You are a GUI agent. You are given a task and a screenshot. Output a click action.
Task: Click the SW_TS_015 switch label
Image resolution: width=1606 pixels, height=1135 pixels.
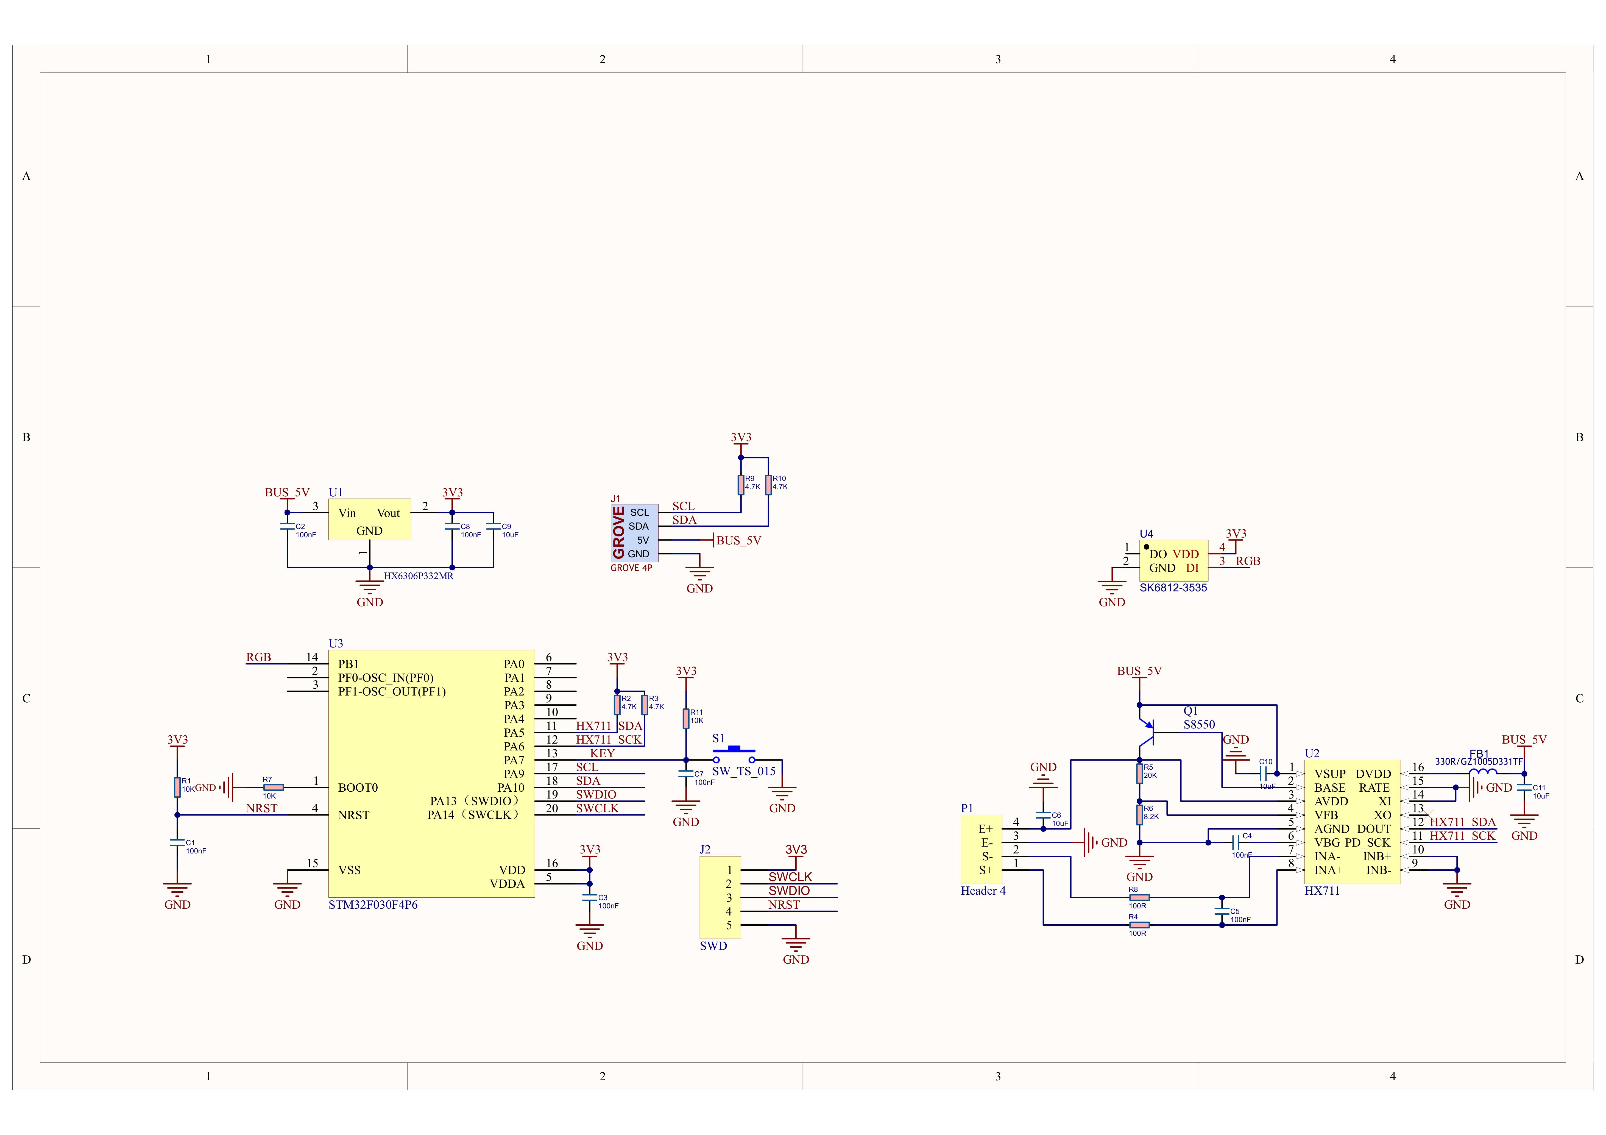tap(744, 771)
